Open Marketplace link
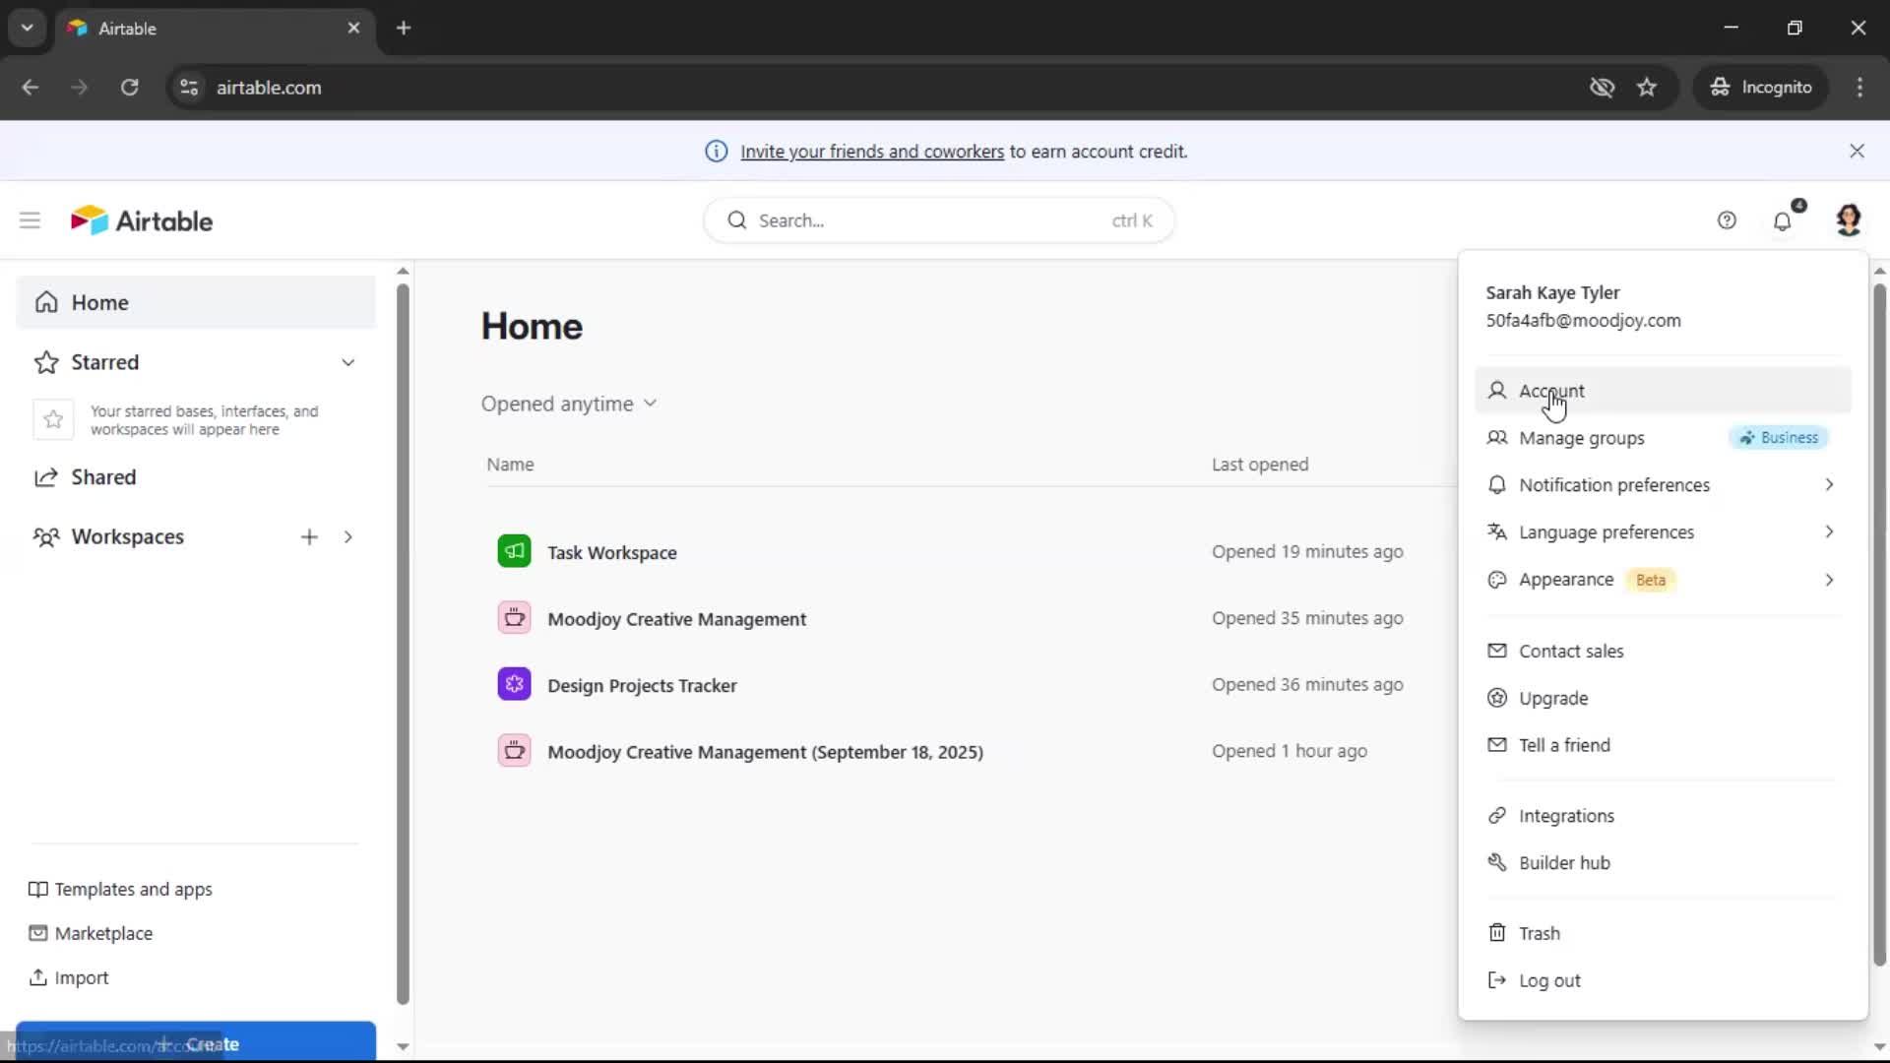 point(91,933)
